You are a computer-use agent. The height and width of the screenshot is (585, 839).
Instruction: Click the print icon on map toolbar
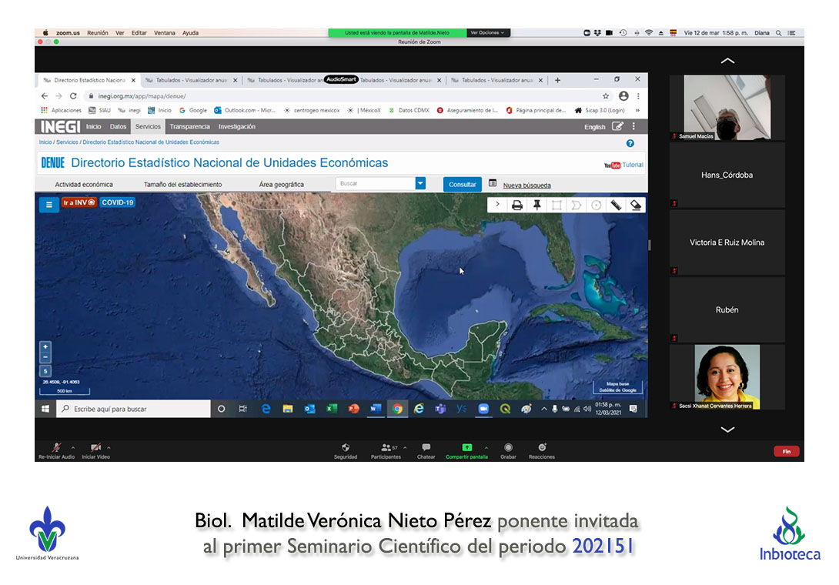(x=517, y=205)
